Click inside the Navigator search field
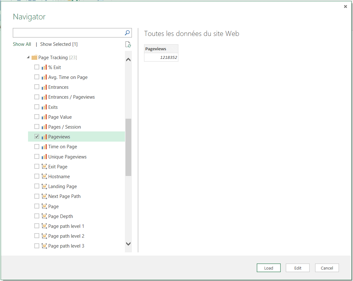Screen dimensions: 353x281 point(68,32)
